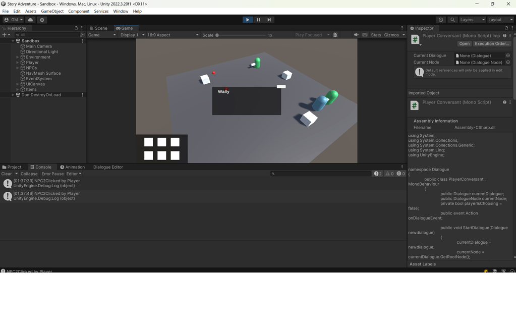This screenshot has width=516, height=324.
Task: Toggle Error Pause in the Console
Action: [x=52, y=173]
